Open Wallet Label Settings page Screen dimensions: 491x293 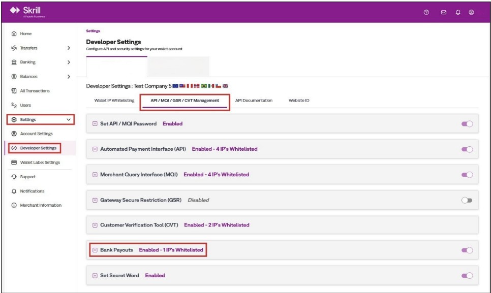[x=40, y=162]
